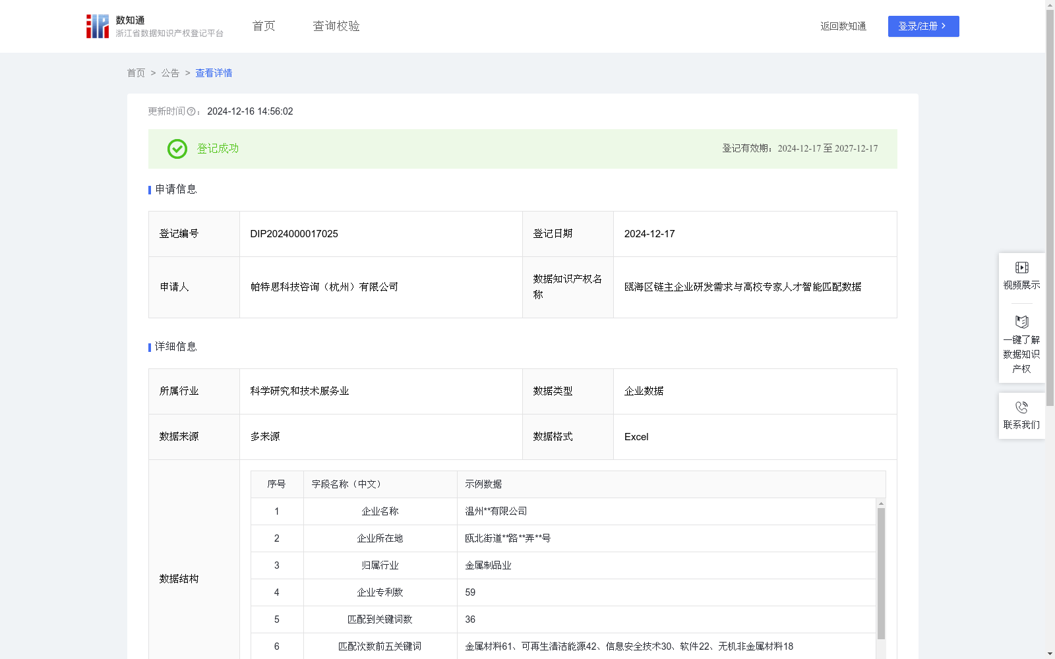Screen dimensions: 1055x659
Task: Click the 登录/注册 button
Action: (x=923, y=26)
